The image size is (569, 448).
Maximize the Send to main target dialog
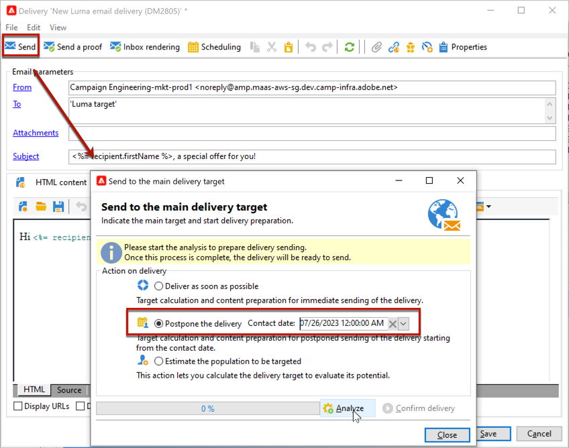tap(429, 180)
